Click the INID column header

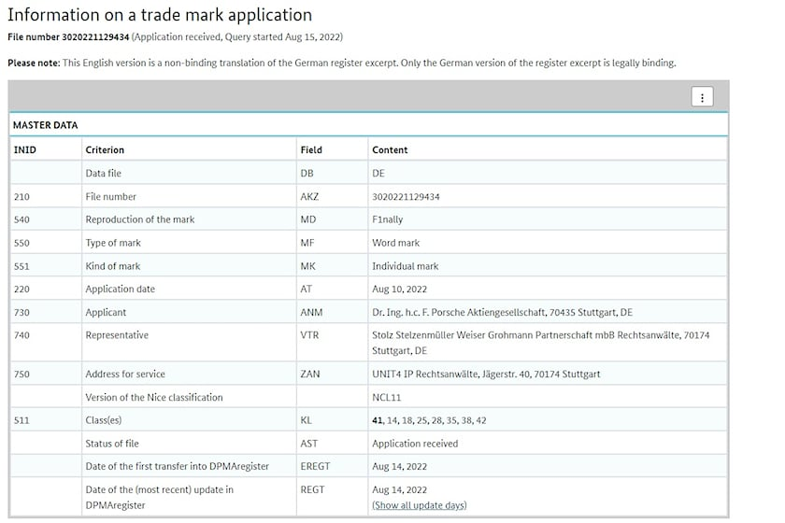point(24,149)
